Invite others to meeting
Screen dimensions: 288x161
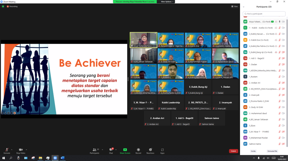(x=253, y=151)
